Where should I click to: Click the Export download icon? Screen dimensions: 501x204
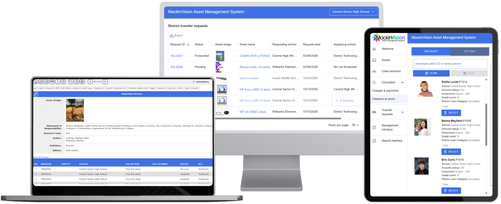[171, 36]
